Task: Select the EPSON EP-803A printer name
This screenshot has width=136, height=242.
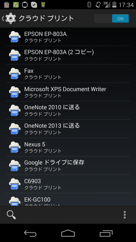Action: [x=45, y=34]
